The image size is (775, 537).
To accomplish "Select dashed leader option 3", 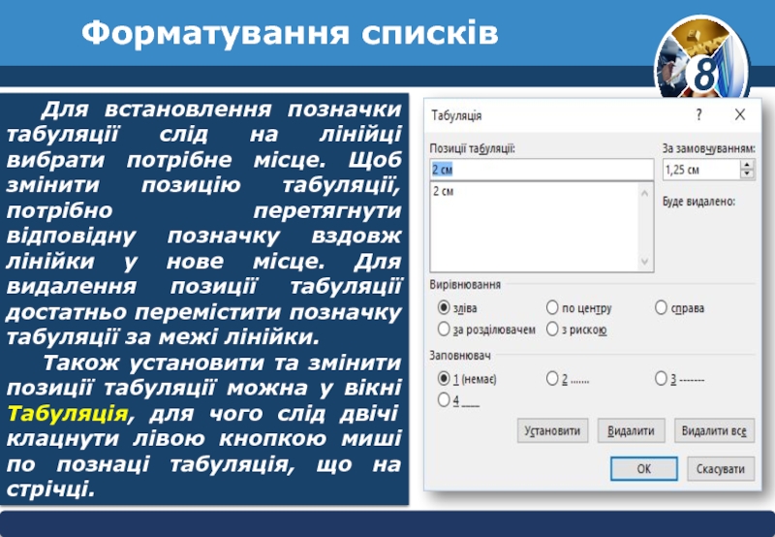I will (661, 377).
